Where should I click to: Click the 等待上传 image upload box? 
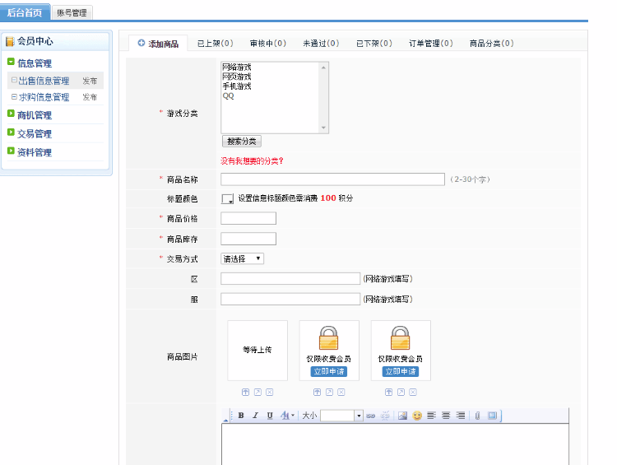click(257, 351)
